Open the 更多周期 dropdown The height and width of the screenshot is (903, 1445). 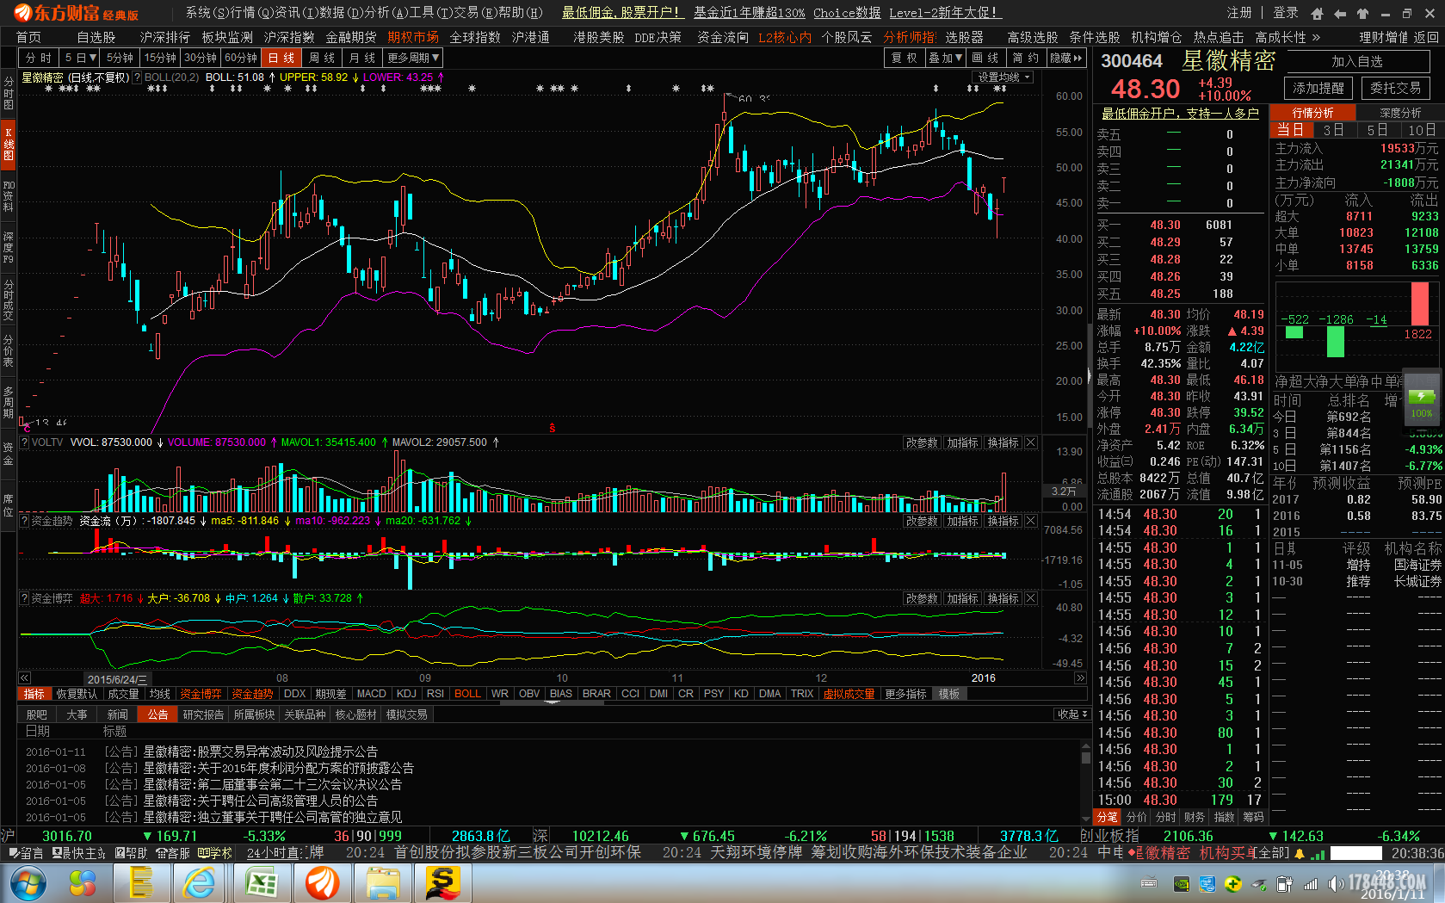(413, 58)
